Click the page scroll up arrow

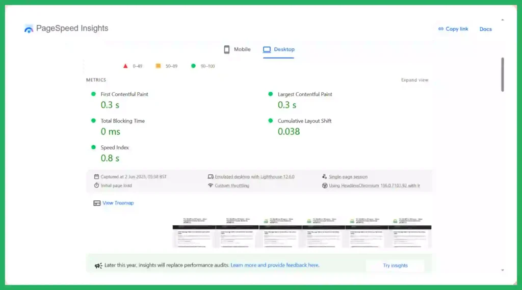[502, 20]
